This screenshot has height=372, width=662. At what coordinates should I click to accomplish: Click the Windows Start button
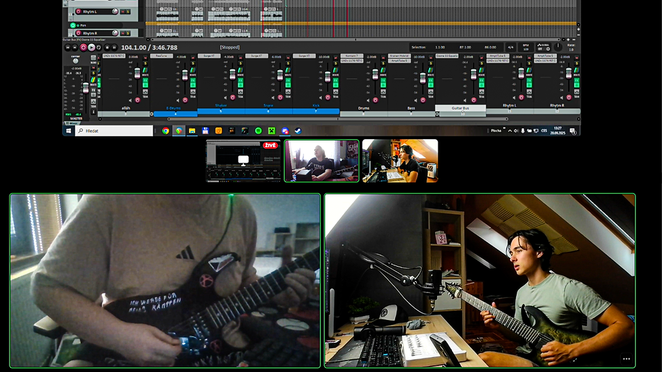pyautogui.click(x=68, y=131)
